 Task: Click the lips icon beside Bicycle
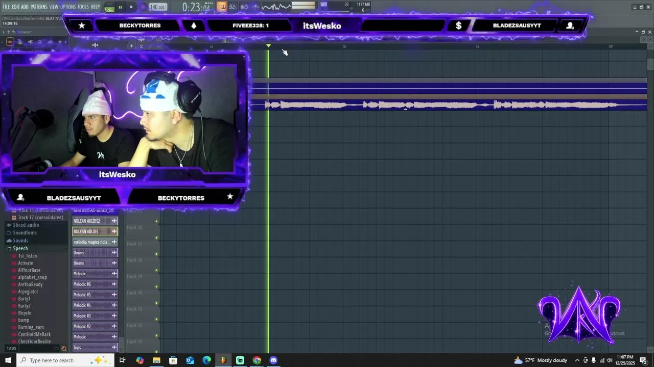click(14, 313)
